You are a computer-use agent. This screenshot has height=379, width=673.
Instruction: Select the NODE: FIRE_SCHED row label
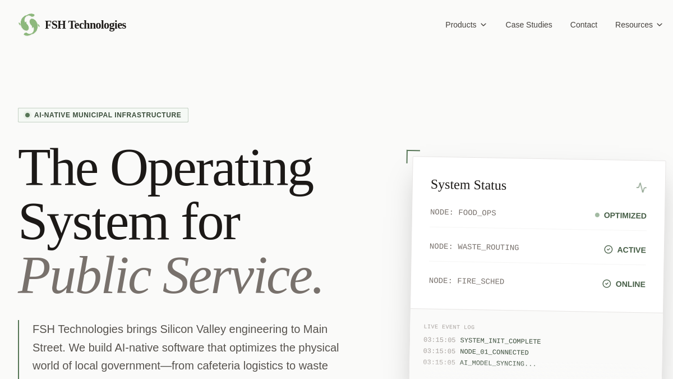[x=467, y=281]
